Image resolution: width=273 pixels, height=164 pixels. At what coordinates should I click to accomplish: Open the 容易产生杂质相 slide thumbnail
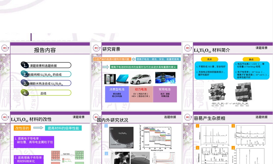tap(228, 138)
